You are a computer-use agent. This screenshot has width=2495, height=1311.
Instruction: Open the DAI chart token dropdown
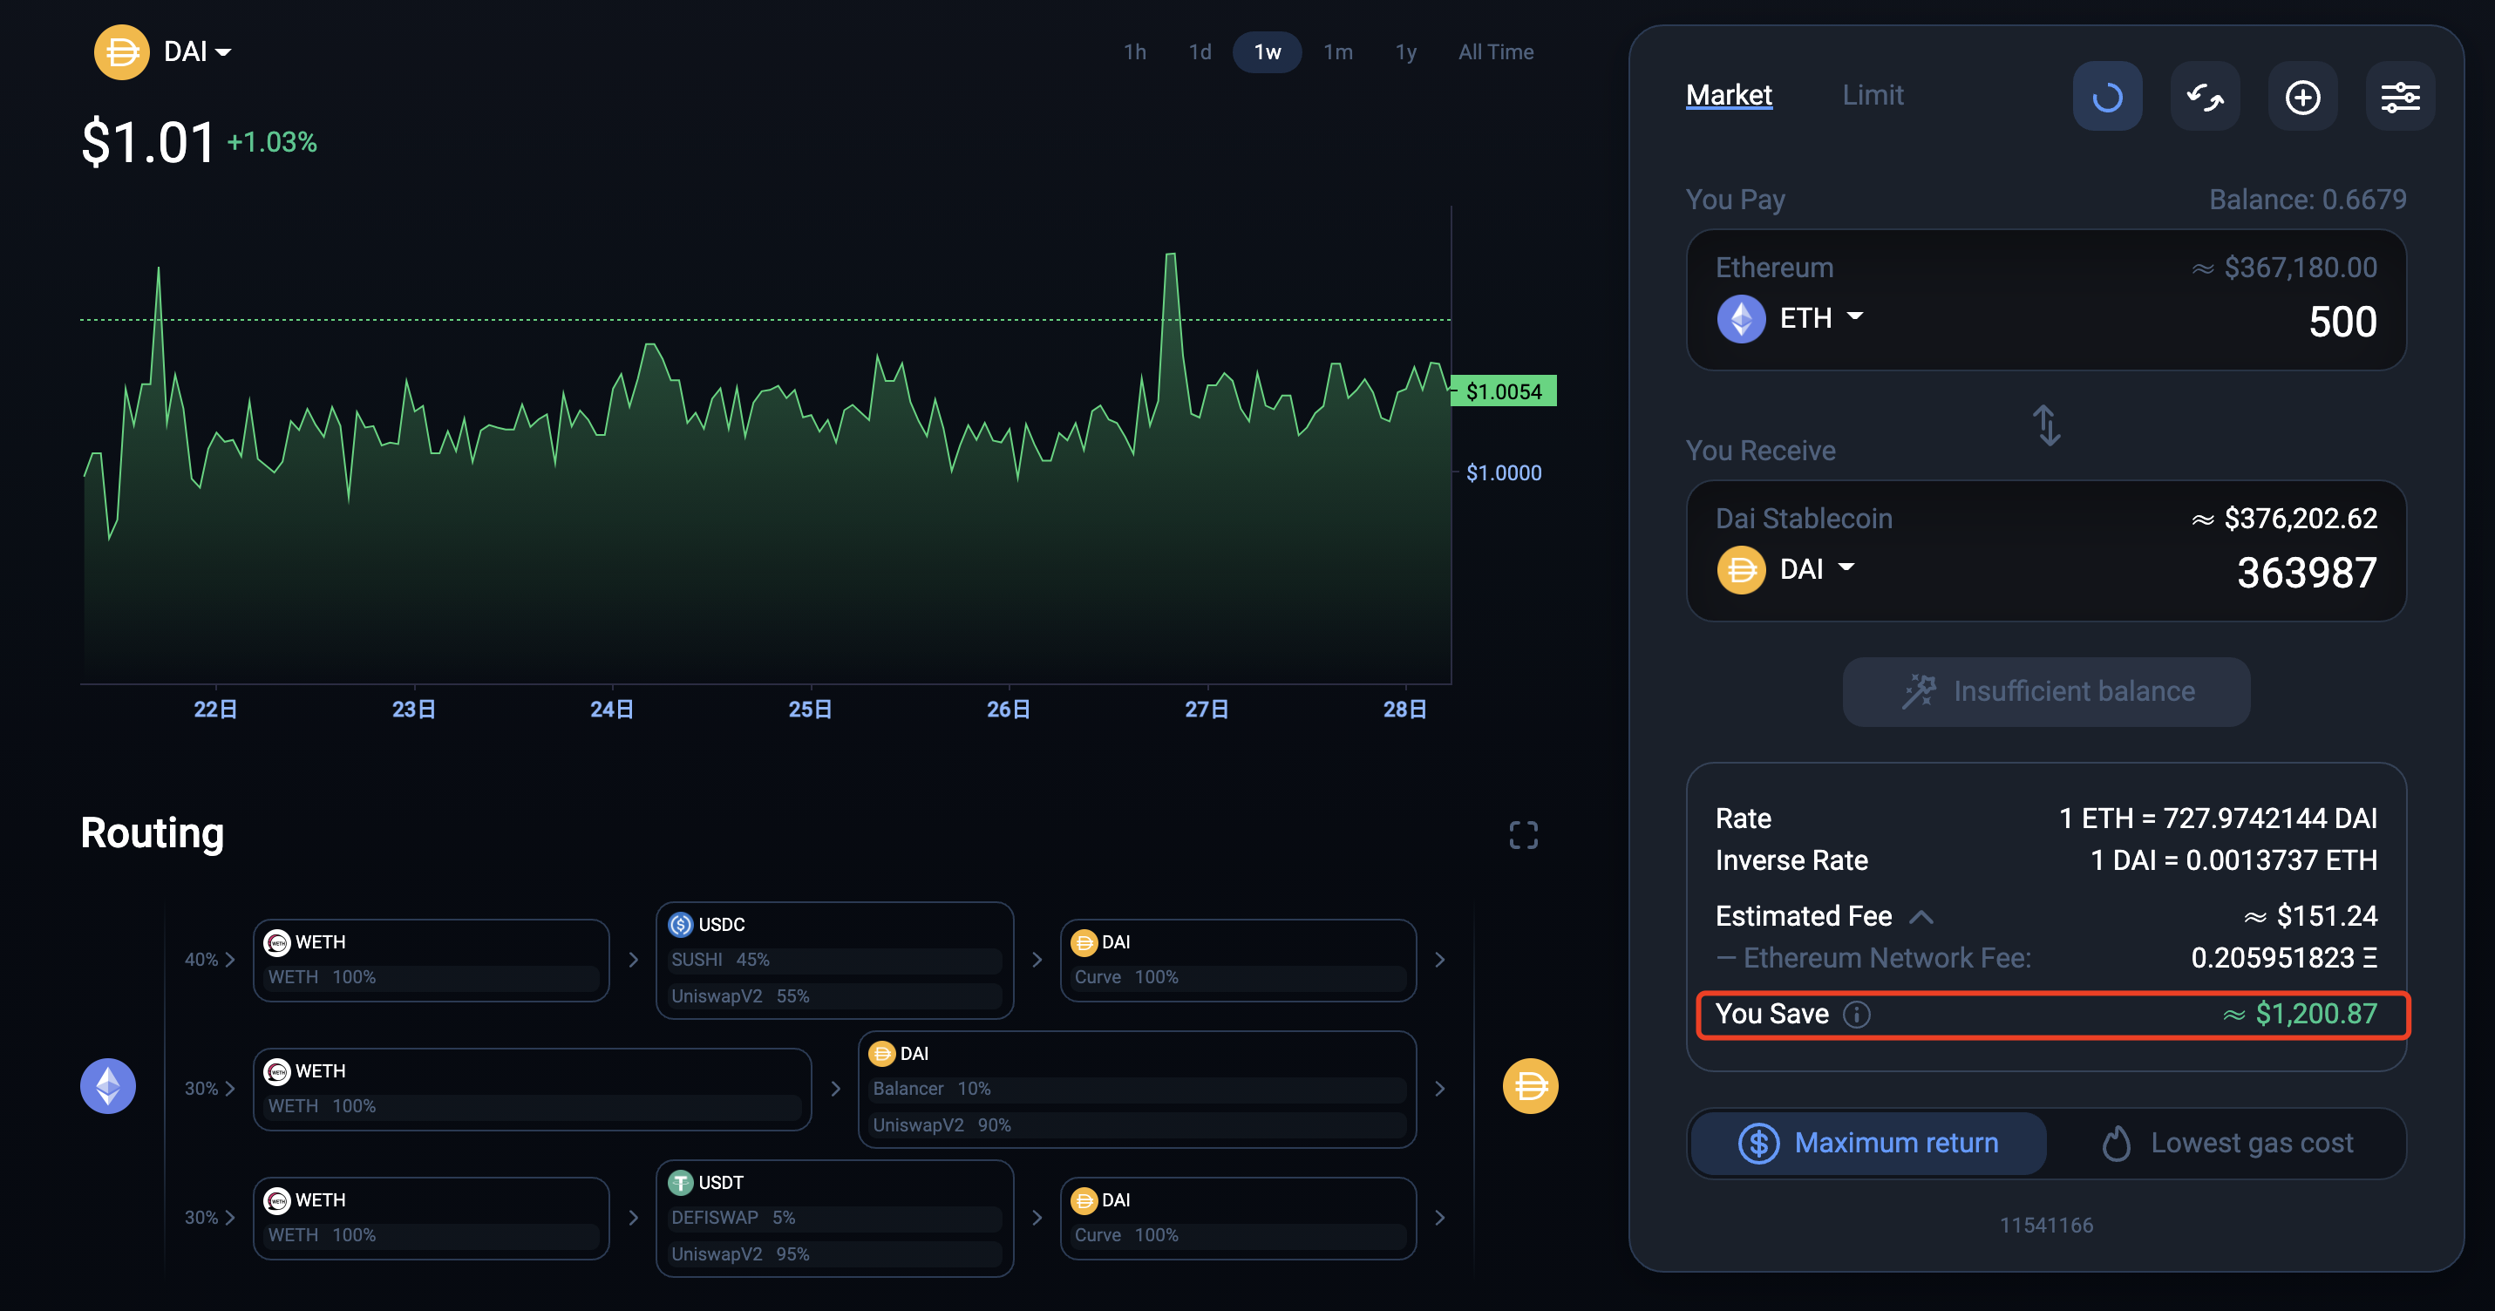[198, 51]
